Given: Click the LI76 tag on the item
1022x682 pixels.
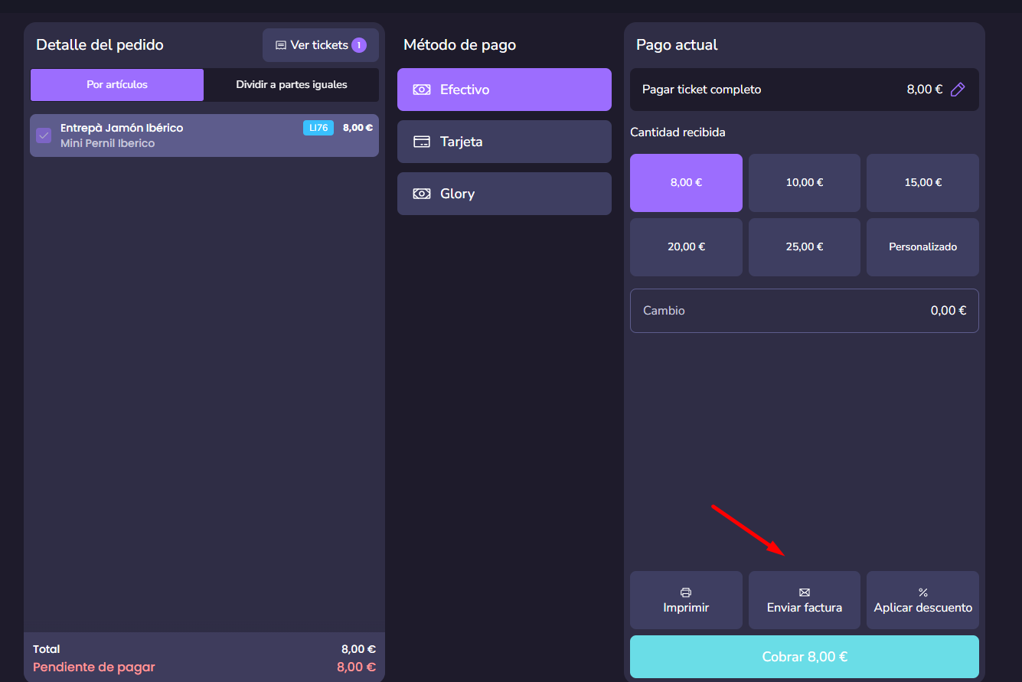Looking at the screenshot, I should click(x=318, y=128).
